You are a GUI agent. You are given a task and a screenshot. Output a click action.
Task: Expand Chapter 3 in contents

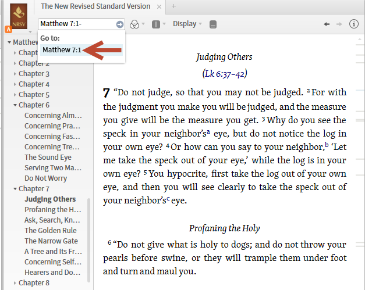(x=15, y=74)
